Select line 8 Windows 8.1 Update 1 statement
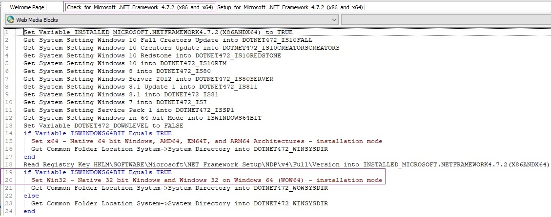This screenshot has height=217, width=551. [140, 87]
